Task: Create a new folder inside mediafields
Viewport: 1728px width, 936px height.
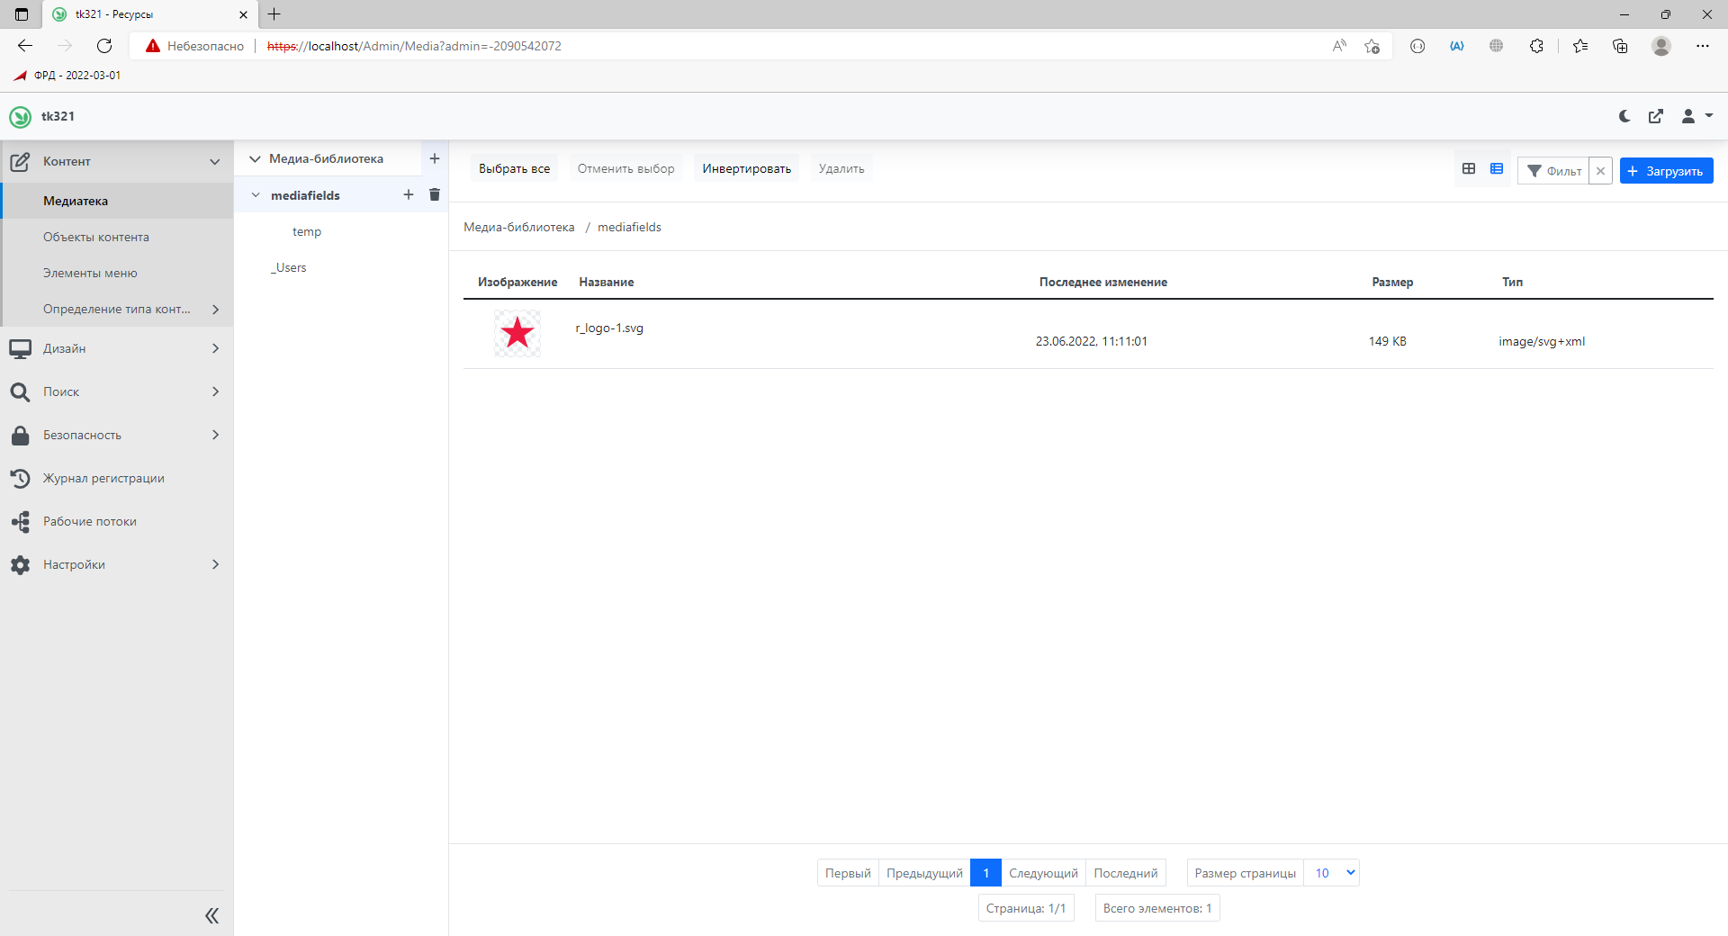Action: (409, 194)
